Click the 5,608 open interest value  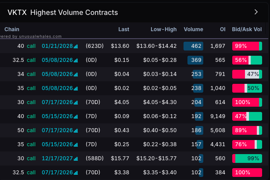point(218,130)
